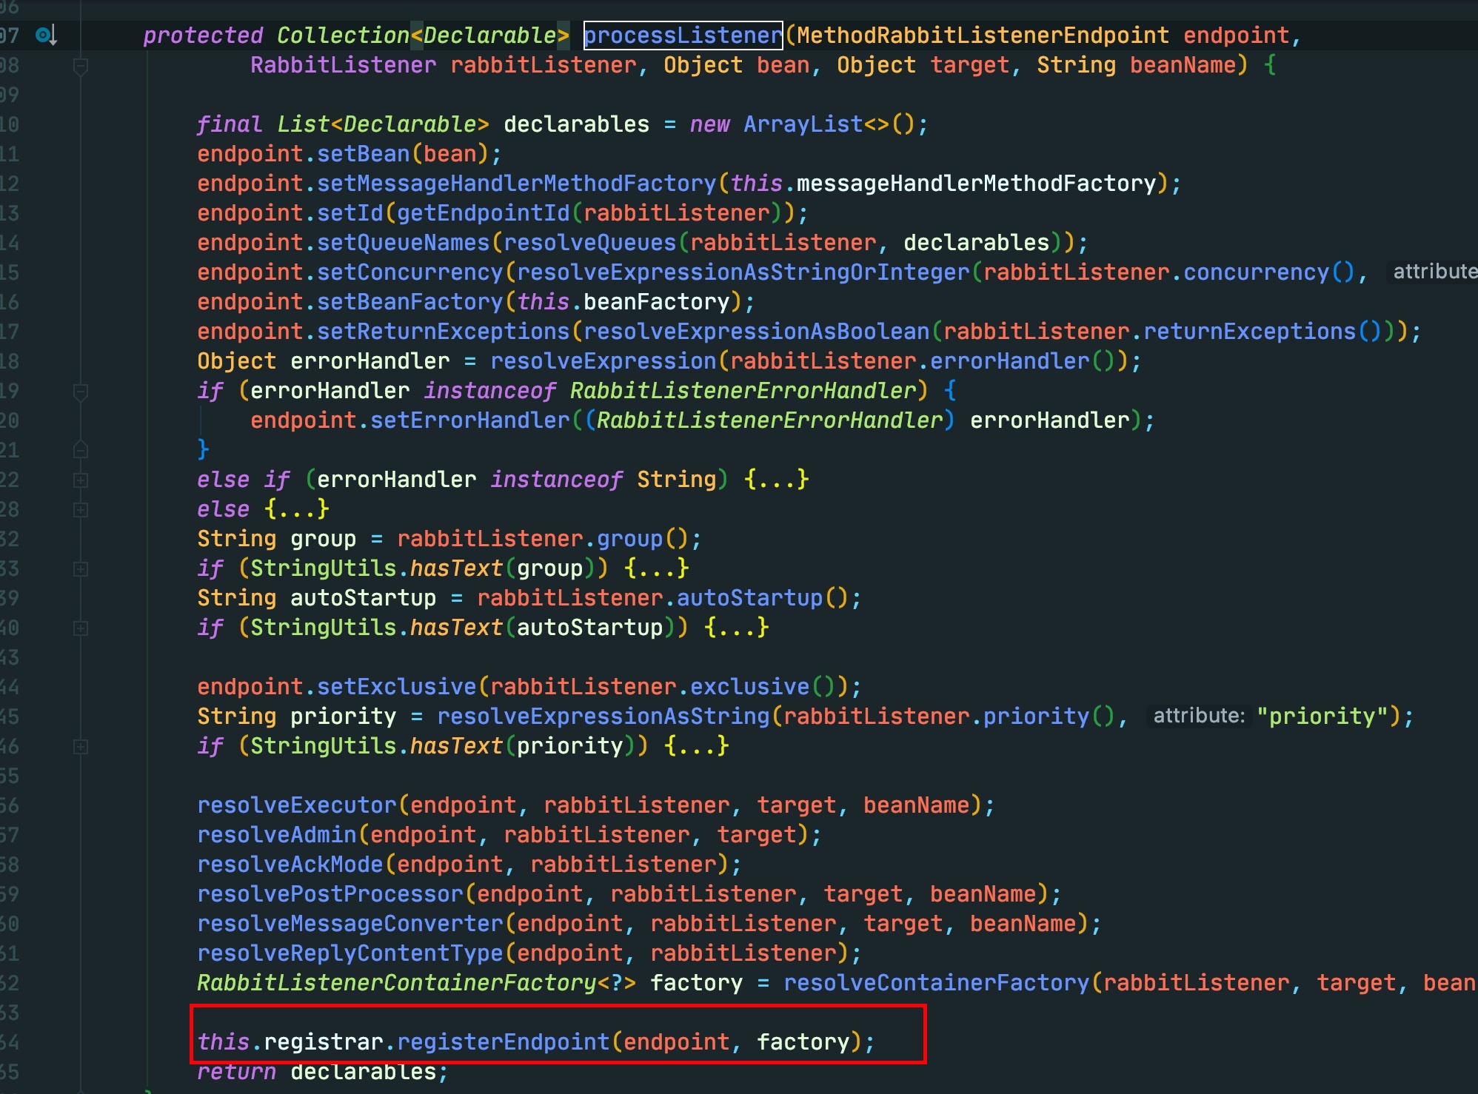Expand hasText(group) fold using gutter plus

81,569
